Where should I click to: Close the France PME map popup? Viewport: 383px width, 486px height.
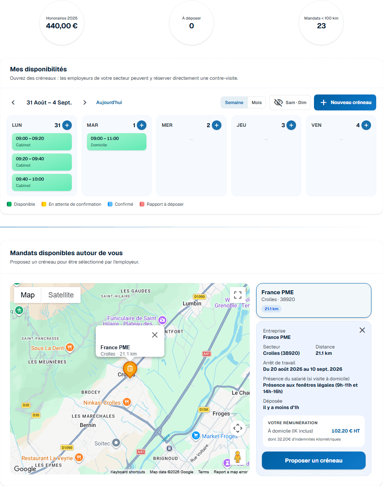coord(155,335)
